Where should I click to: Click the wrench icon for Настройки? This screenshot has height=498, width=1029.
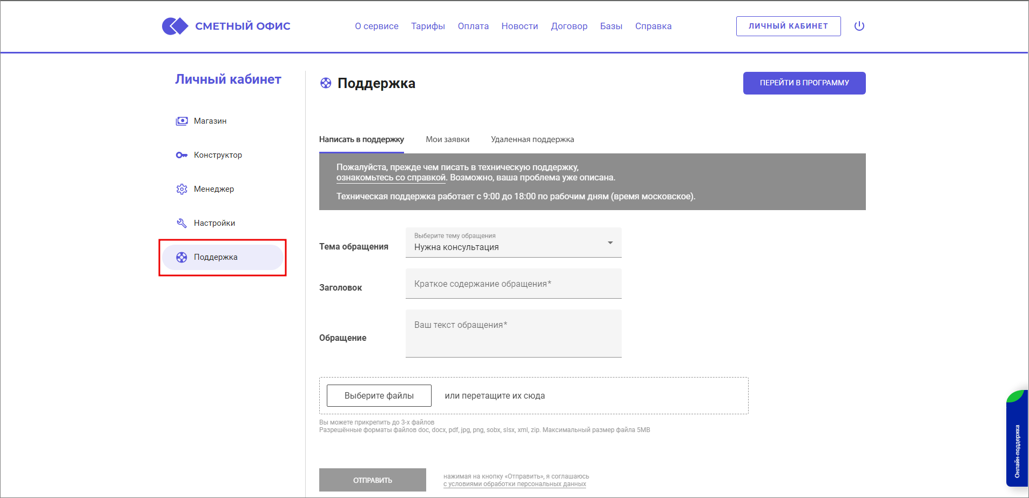point(181,223)
